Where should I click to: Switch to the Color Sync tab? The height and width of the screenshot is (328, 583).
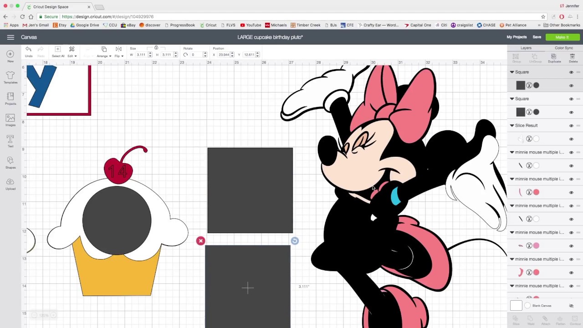[x=563, y=48]
